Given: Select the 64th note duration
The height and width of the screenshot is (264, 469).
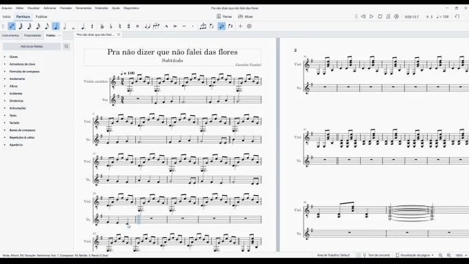Looking at the screenshot, I should coord(21,26).
